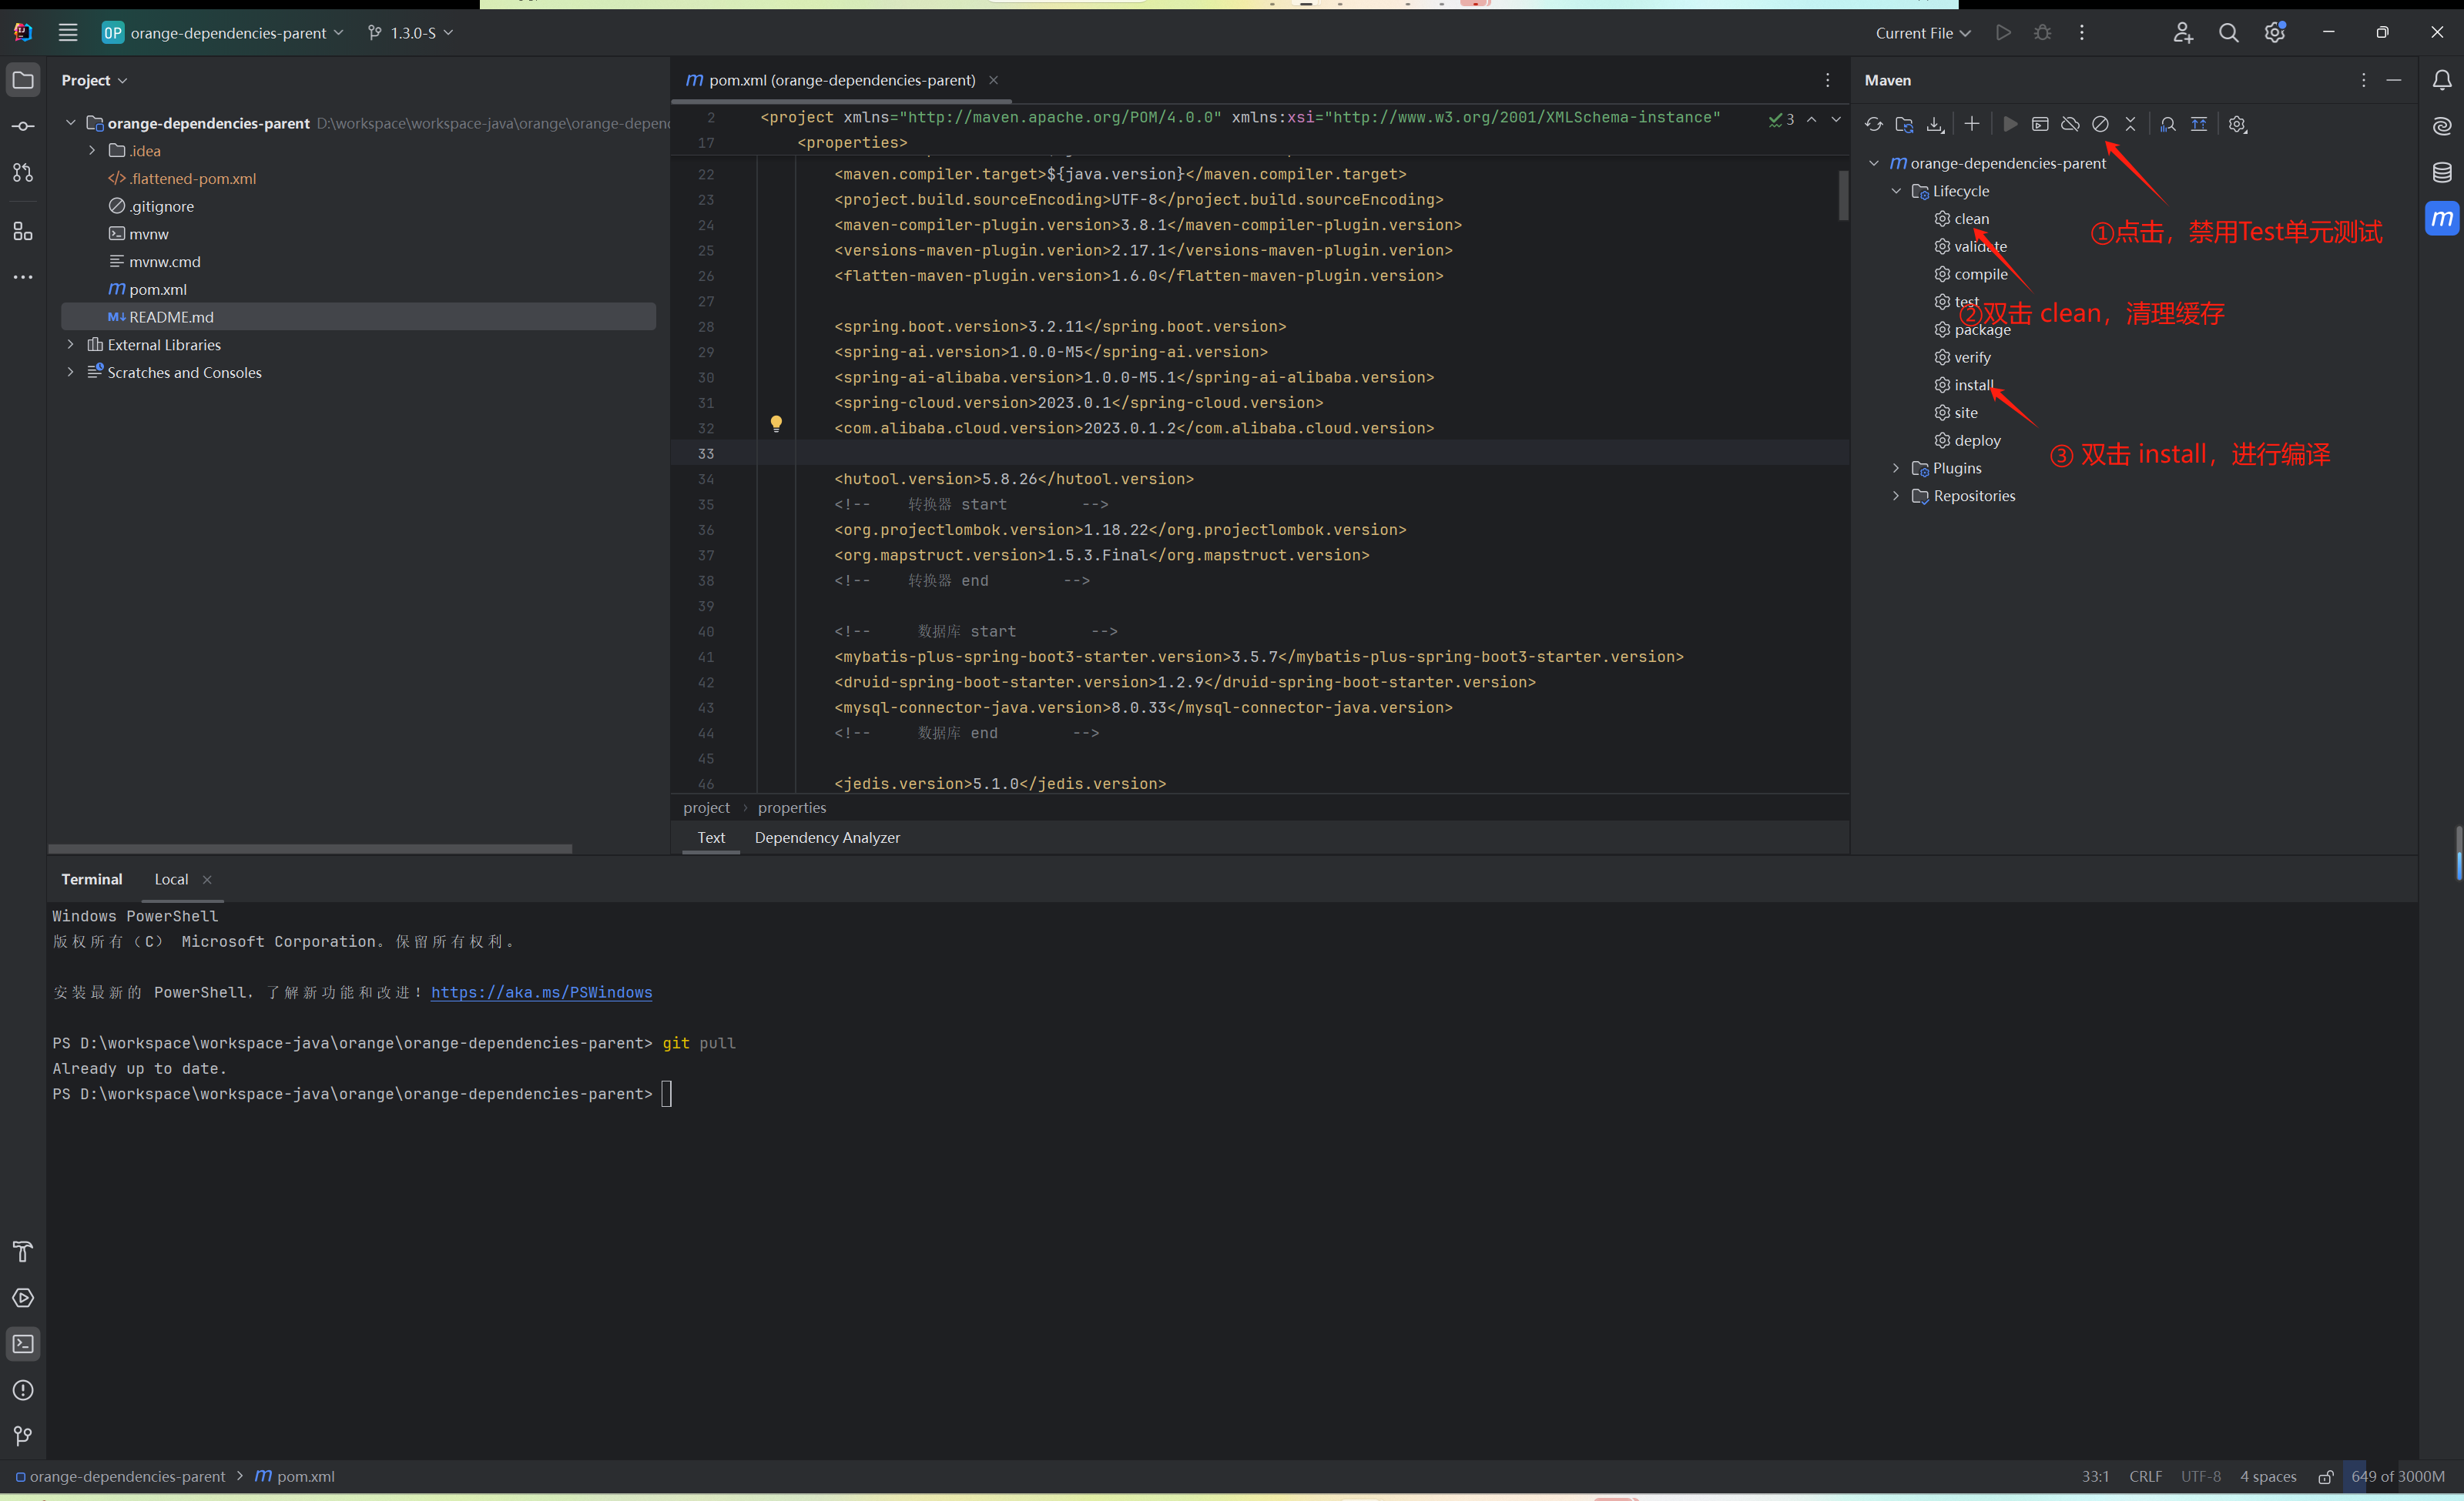The width and height of the screenshot is (2464, 1501).
Task: Toggle read-only lock in status bar
Action: tap(2326, 1476)
